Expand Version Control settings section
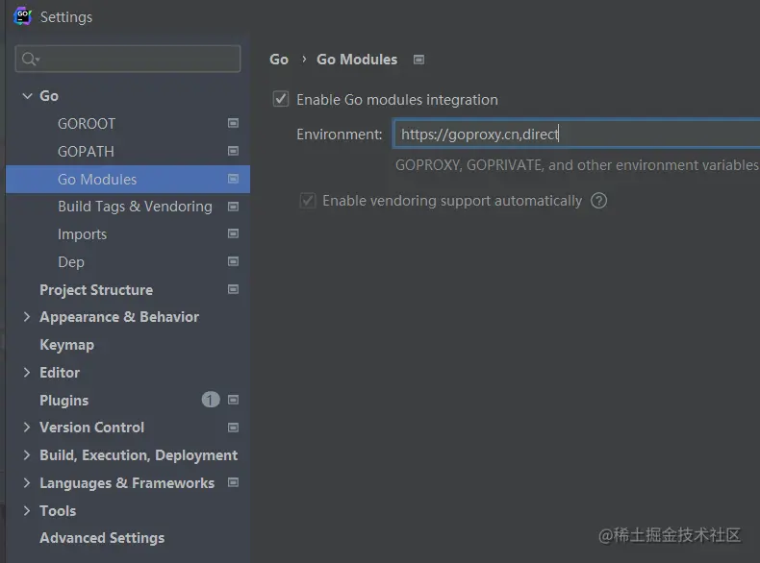The image size is (760, 563). click(x=27, y=428)
